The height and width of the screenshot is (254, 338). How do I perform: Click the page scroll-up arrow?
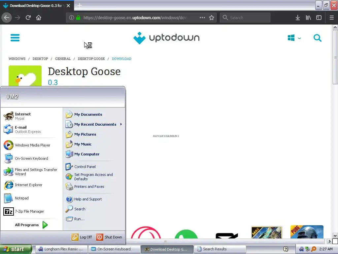[335, 27]
